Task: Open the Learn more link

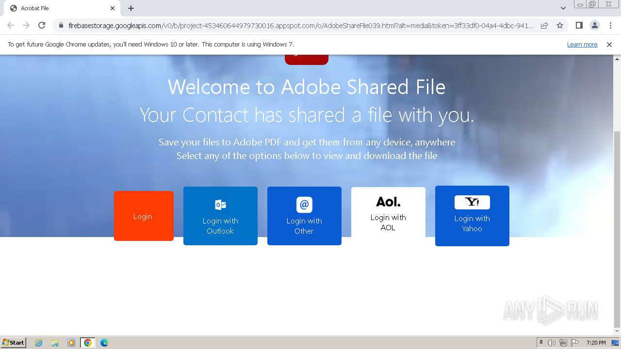Action: click(x=582, y=44)
